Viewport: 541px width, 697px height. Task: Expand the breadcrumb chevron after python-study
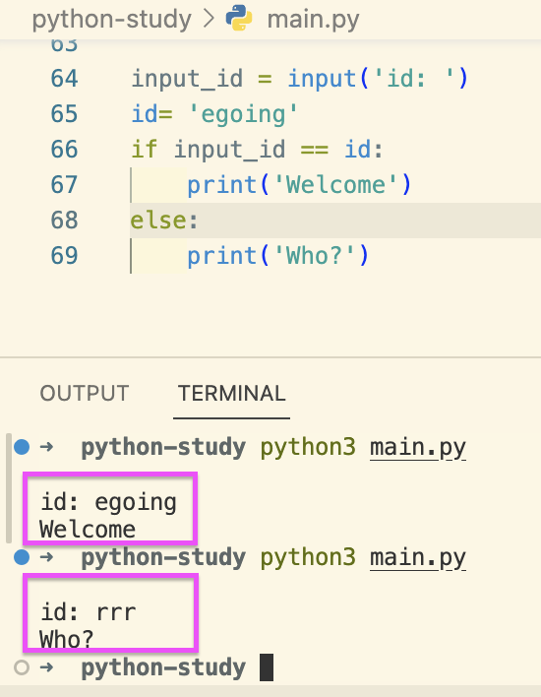click(x=209, y=19)
